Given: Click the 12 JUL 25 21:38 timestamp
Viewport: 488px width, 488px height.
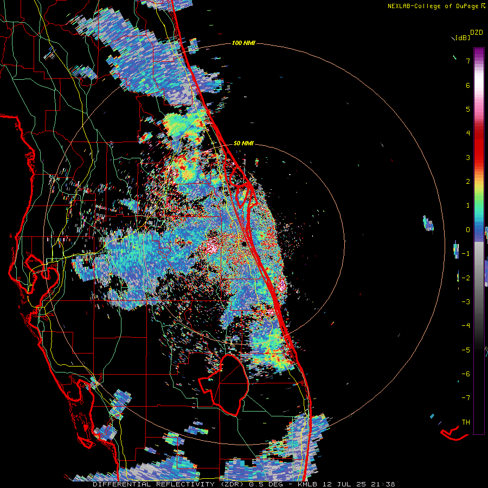Looking at the screenshot, I should click(x=358, y=484).
